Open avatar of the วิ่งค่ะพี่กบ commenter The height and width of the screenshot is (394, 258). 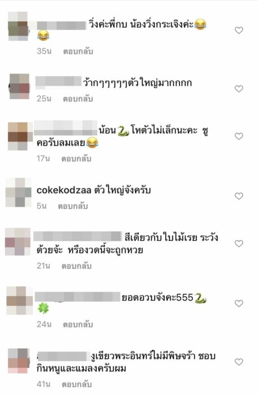tap(18, 26)
